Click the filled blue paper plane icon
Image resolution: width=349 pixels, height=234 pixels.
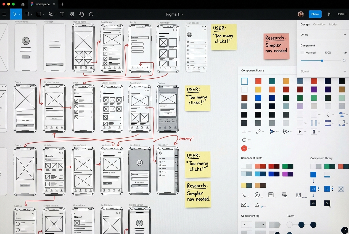tap(272, 132)
